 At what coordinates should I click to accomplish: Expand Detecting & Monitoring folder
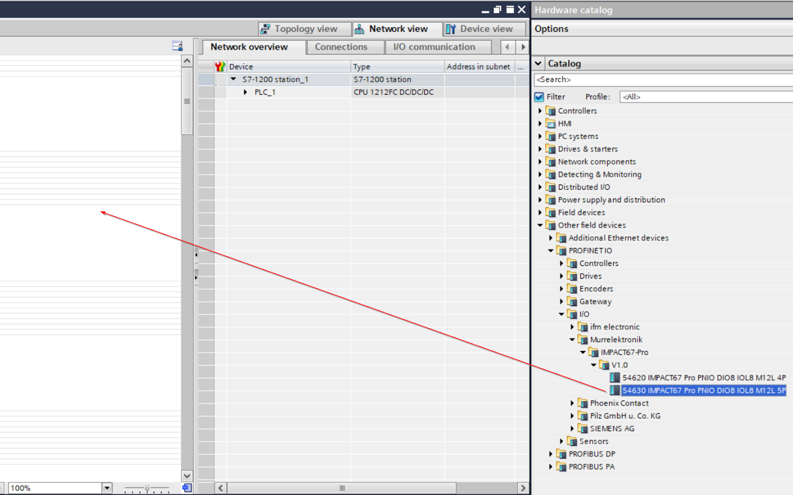(x=540, y=174)
